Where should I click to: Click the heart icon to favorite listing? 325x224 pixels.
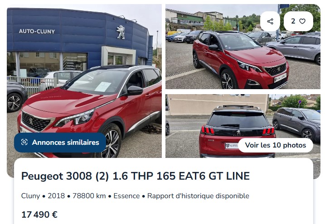point(302,21)
